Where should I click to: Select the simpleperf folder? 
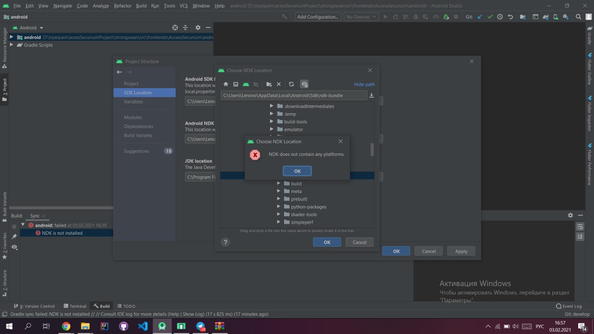click(302, 223)
